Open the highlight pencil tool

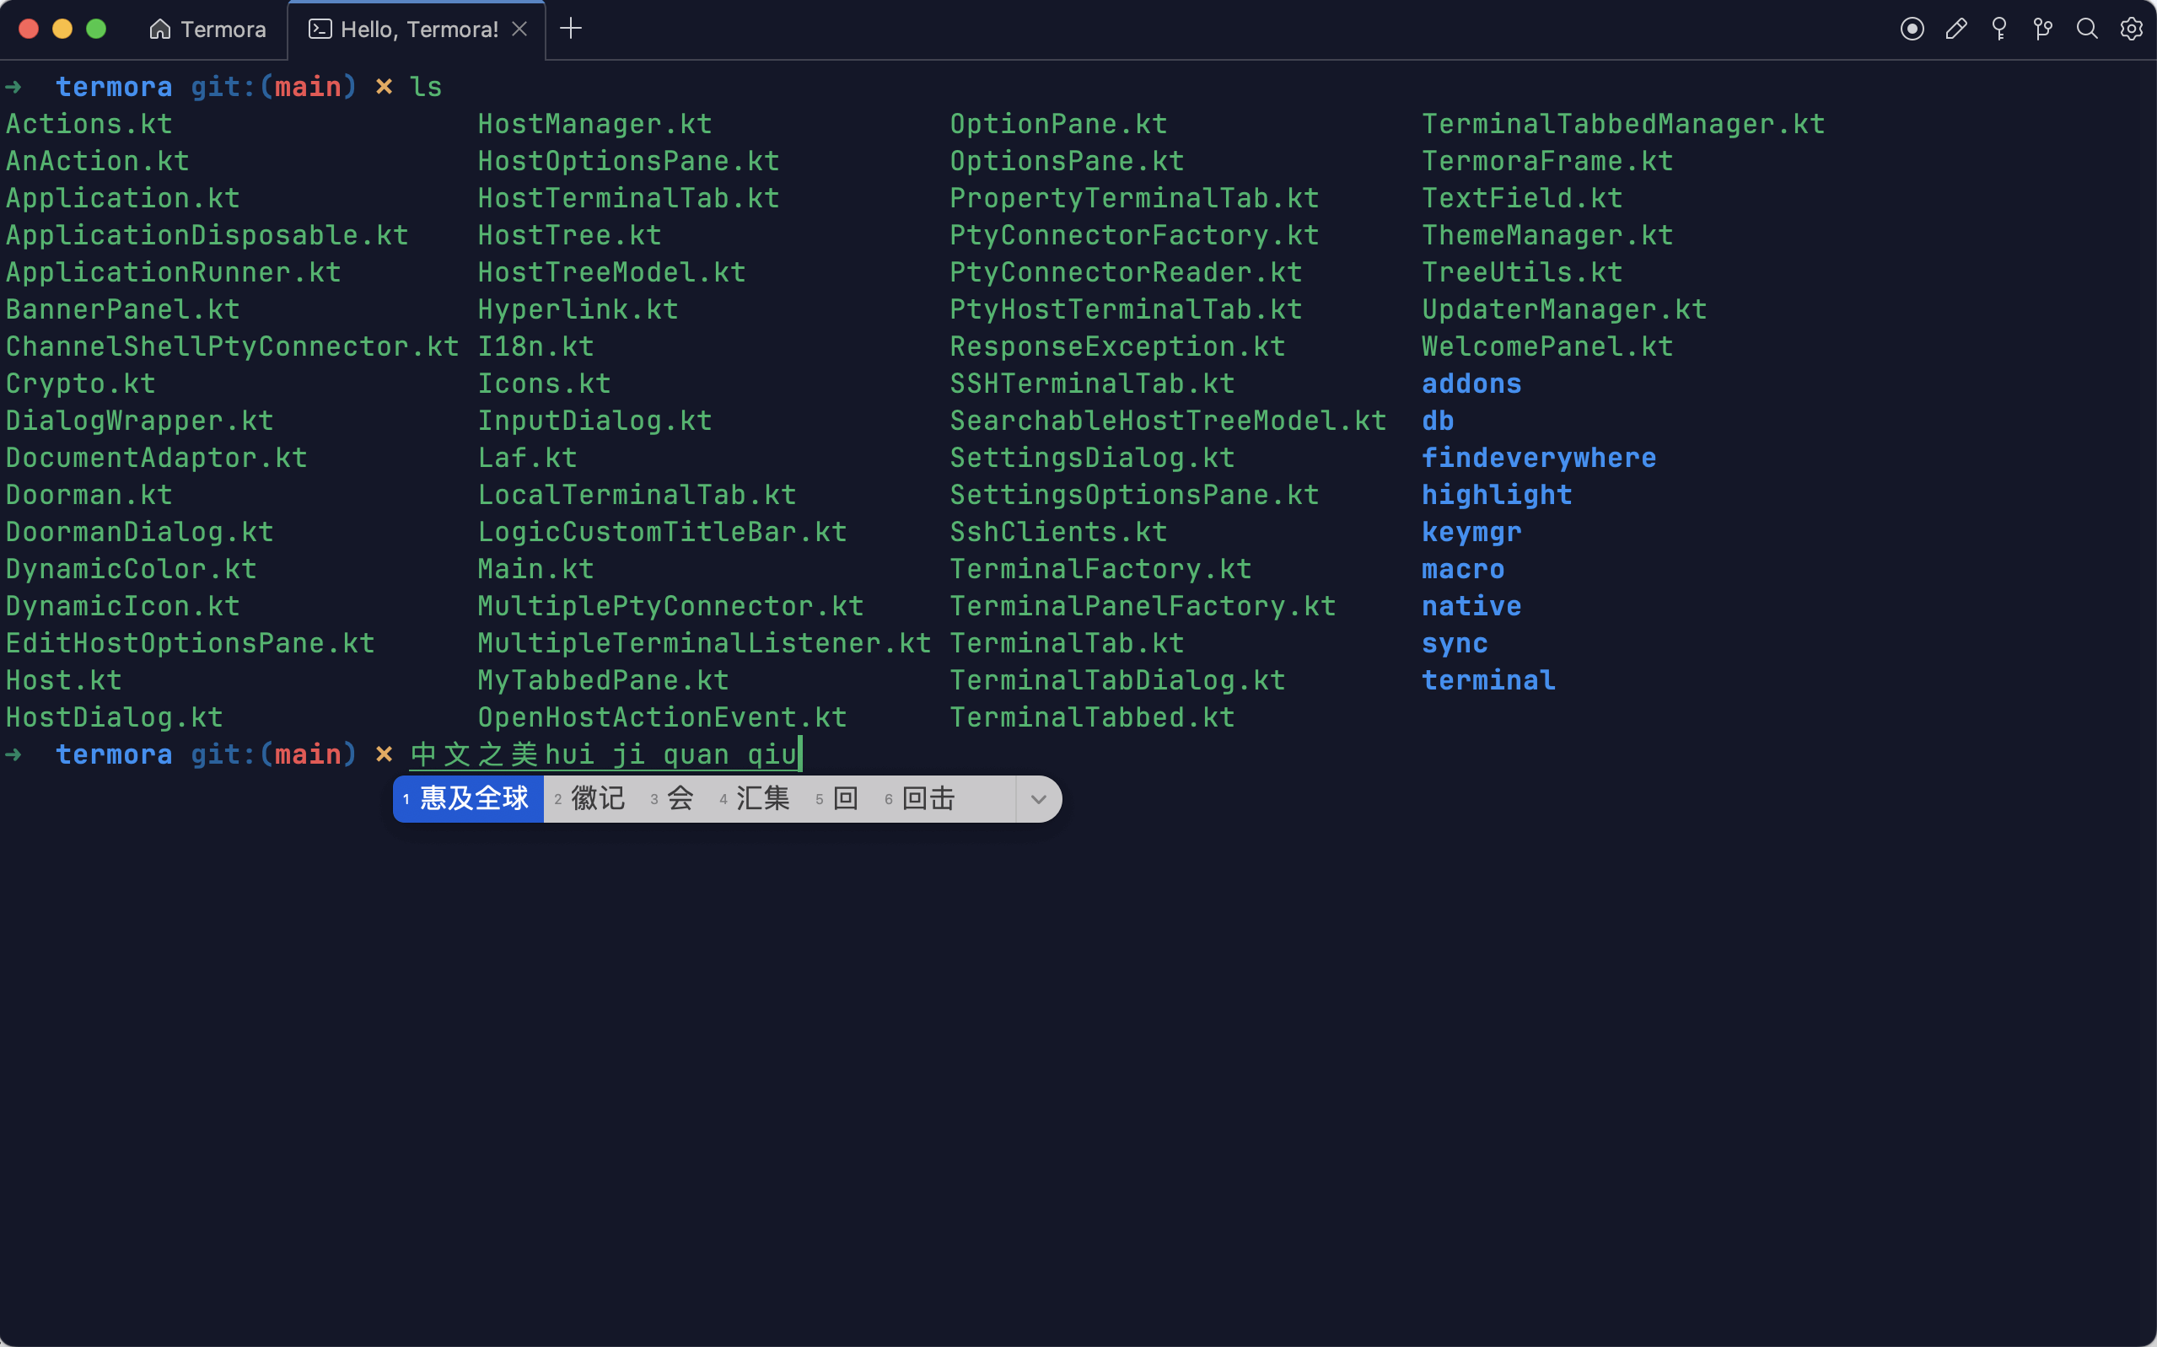(x=1955, y=30)
